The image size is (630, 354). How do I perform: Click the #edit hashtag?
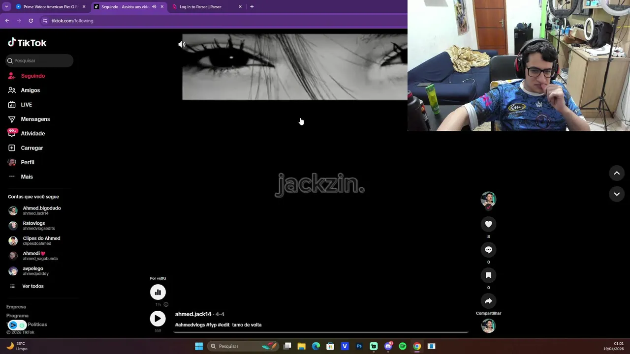223,325
